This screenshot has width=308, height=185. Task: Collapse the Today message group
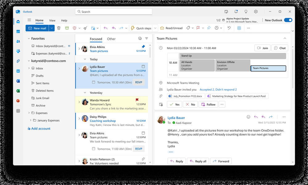(85, 59)
